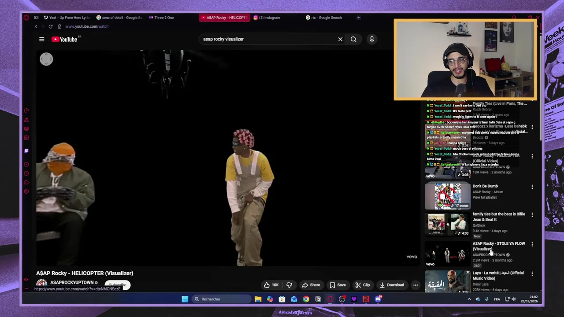The image size is (564, 317).
Task: Click the family ties Billie Jean thumbnail
Action: pos(448,225)
